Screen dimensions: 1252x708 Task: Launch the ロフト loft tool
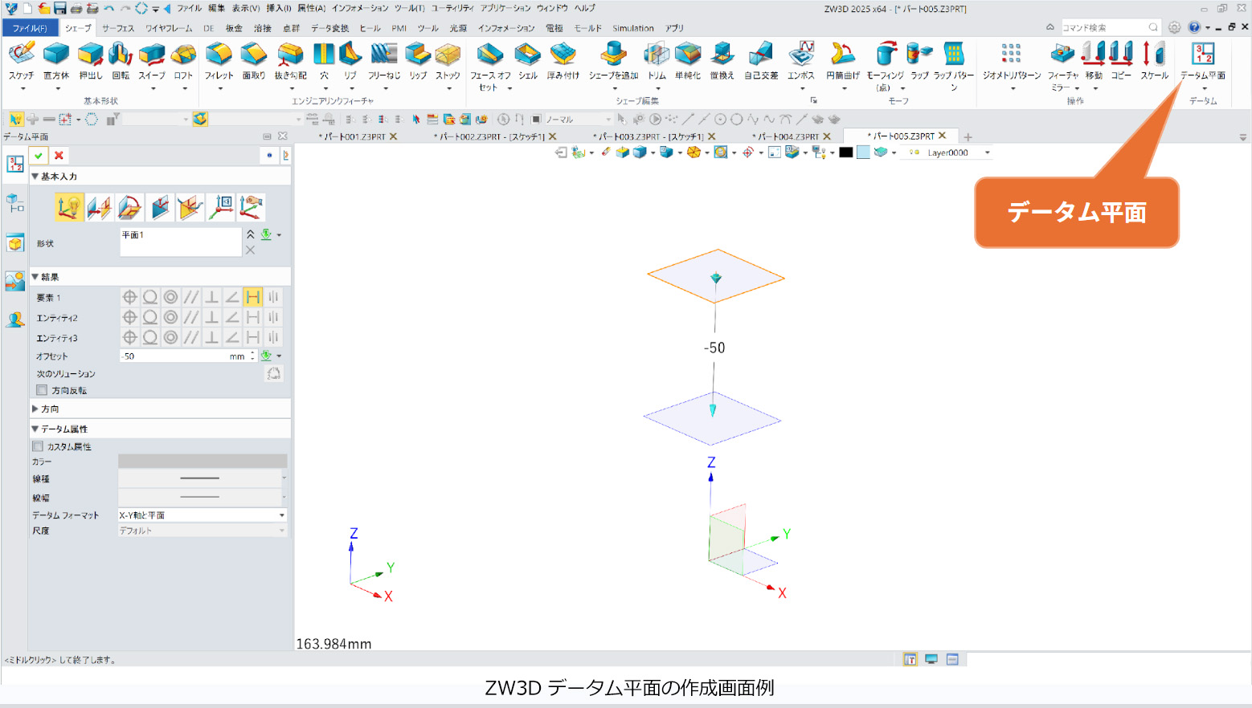pyautogui.click(x=184, y=61)
